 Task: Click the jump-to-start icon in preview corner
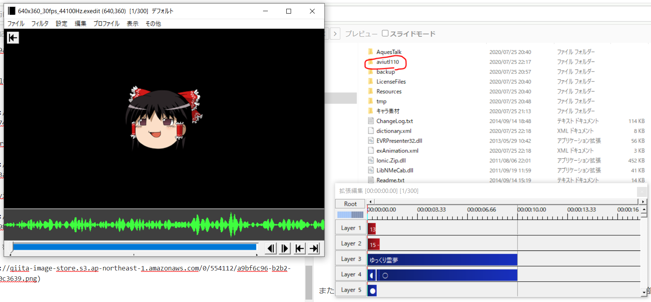13,38
